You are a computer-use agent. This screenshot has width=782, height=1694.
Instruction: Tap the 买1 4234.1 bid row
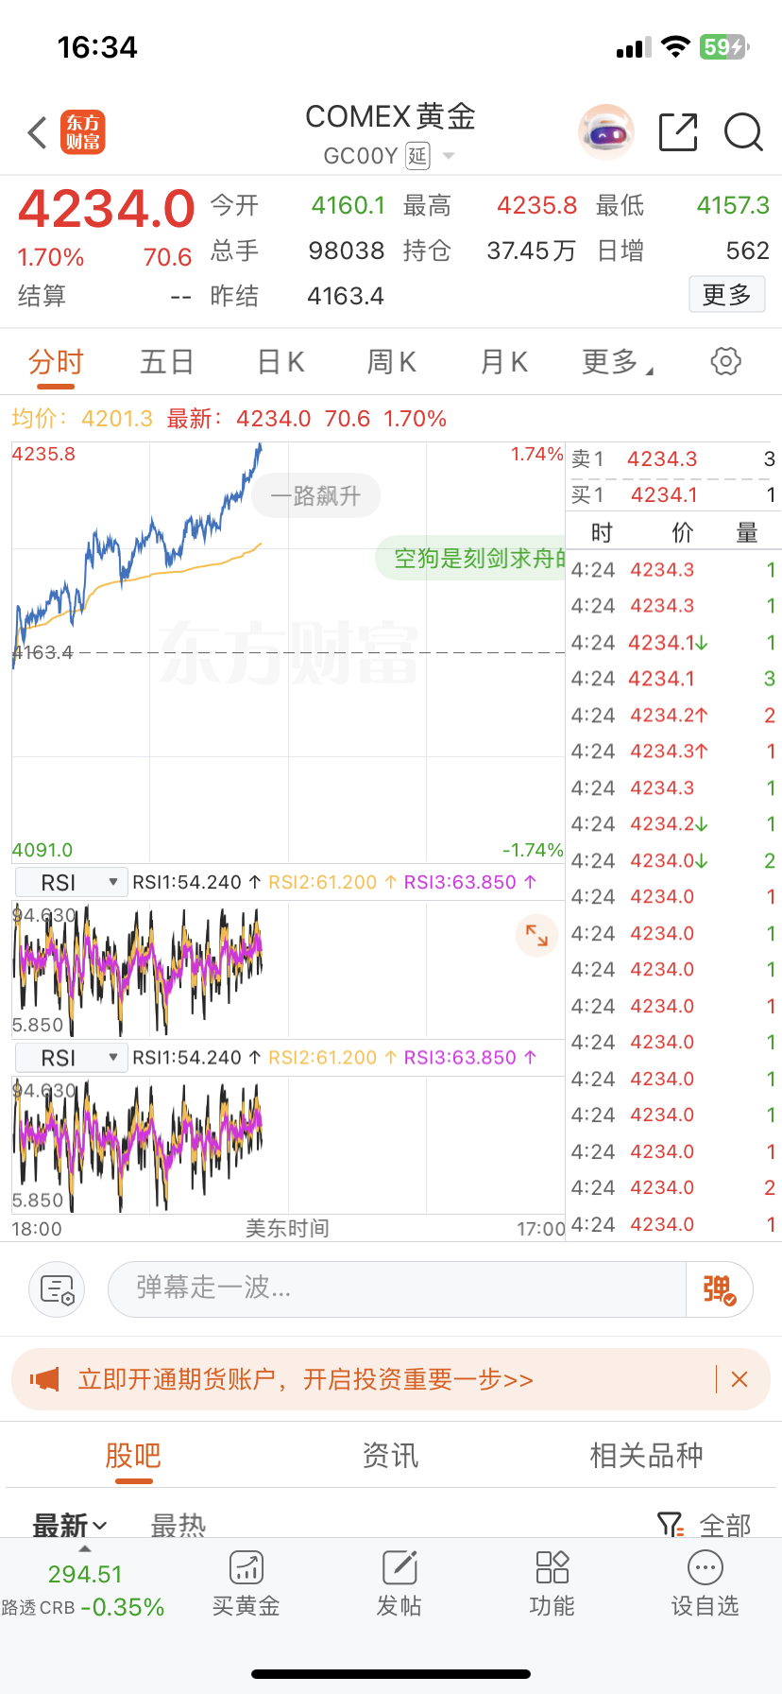click(673, 495)
